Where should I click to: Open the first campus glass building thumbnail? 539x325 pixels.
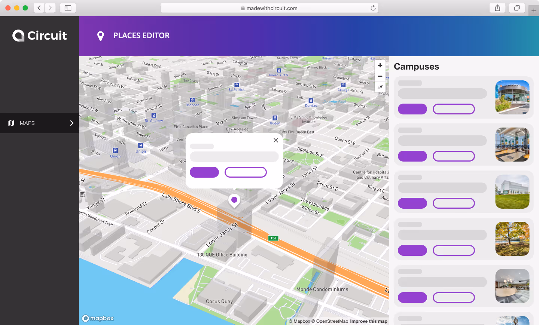[x=512, y=97]
